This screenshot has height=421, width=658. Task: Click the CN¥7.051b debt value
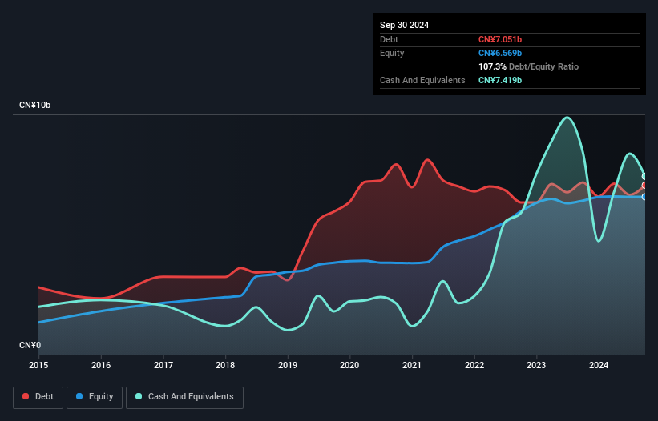500,39
